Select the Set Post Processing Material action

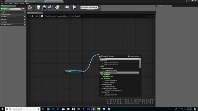click(113, 90)
